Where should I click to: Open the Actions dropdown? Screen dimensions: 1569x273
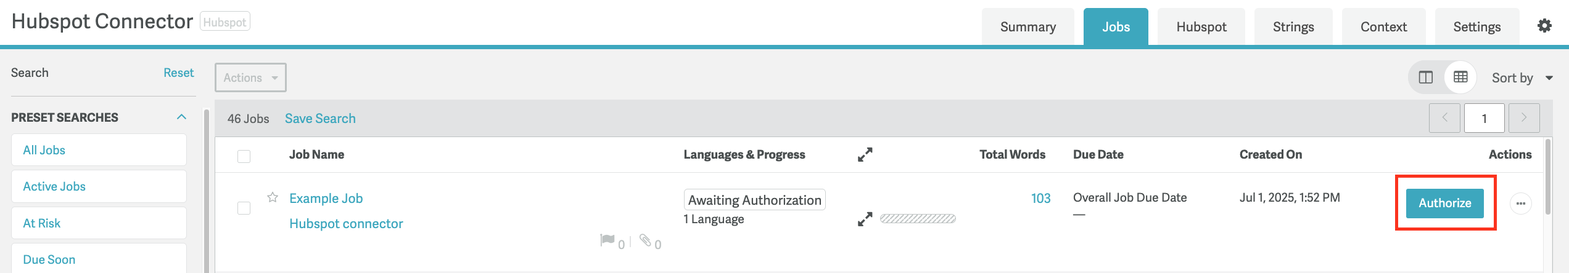coord(250,77)
